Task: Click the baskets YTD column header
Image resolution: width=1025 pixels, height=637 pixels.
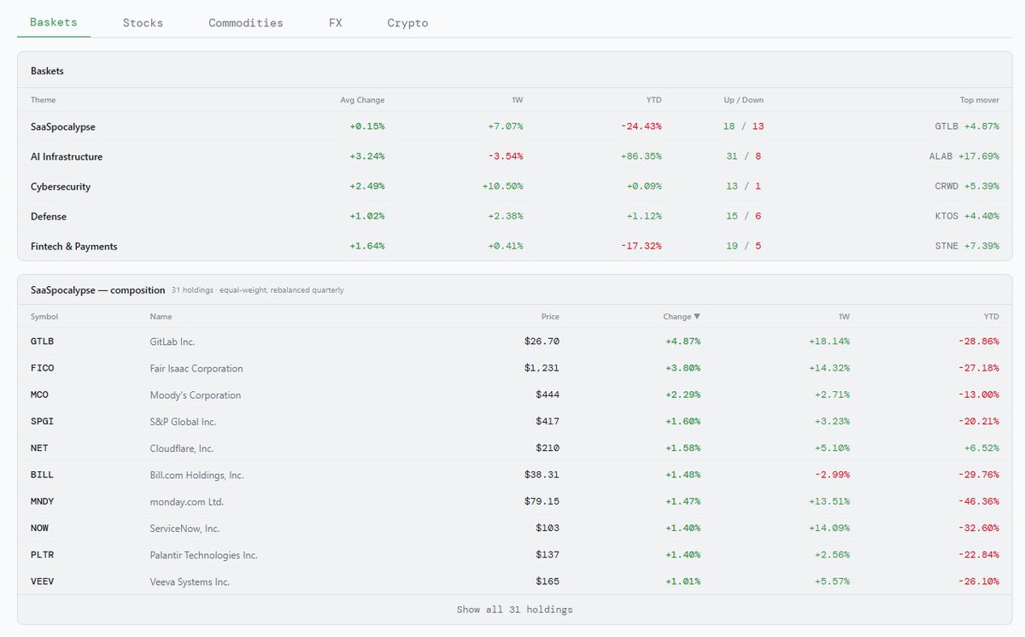Action: [x=653, y=100]
